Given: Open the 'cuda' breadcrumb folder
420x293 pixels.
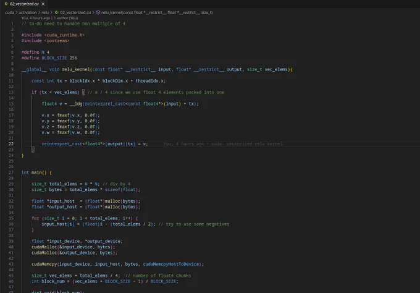Looking at the screenshot, I should [x=9, y=12].
